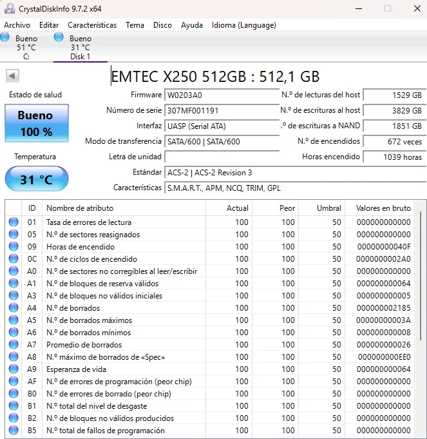
Task: Click status orb for attribute A1
Action: [14, 284]
